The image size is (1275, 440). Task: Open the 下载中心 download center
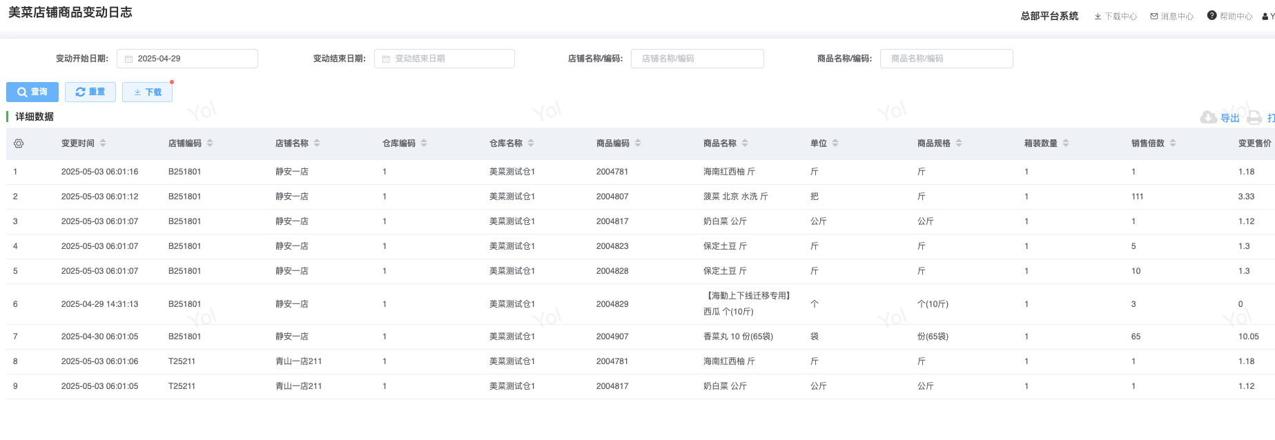(1116, 16)
